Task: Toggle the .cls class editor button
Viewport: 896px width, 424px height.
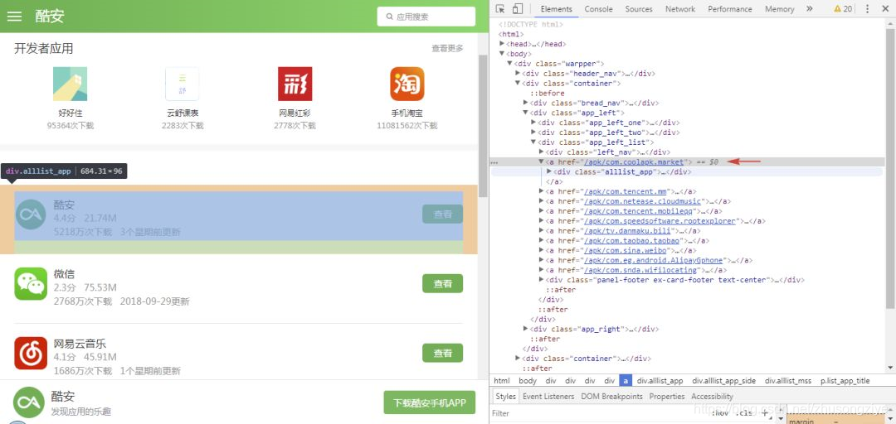Action: [x=744, y=413]
